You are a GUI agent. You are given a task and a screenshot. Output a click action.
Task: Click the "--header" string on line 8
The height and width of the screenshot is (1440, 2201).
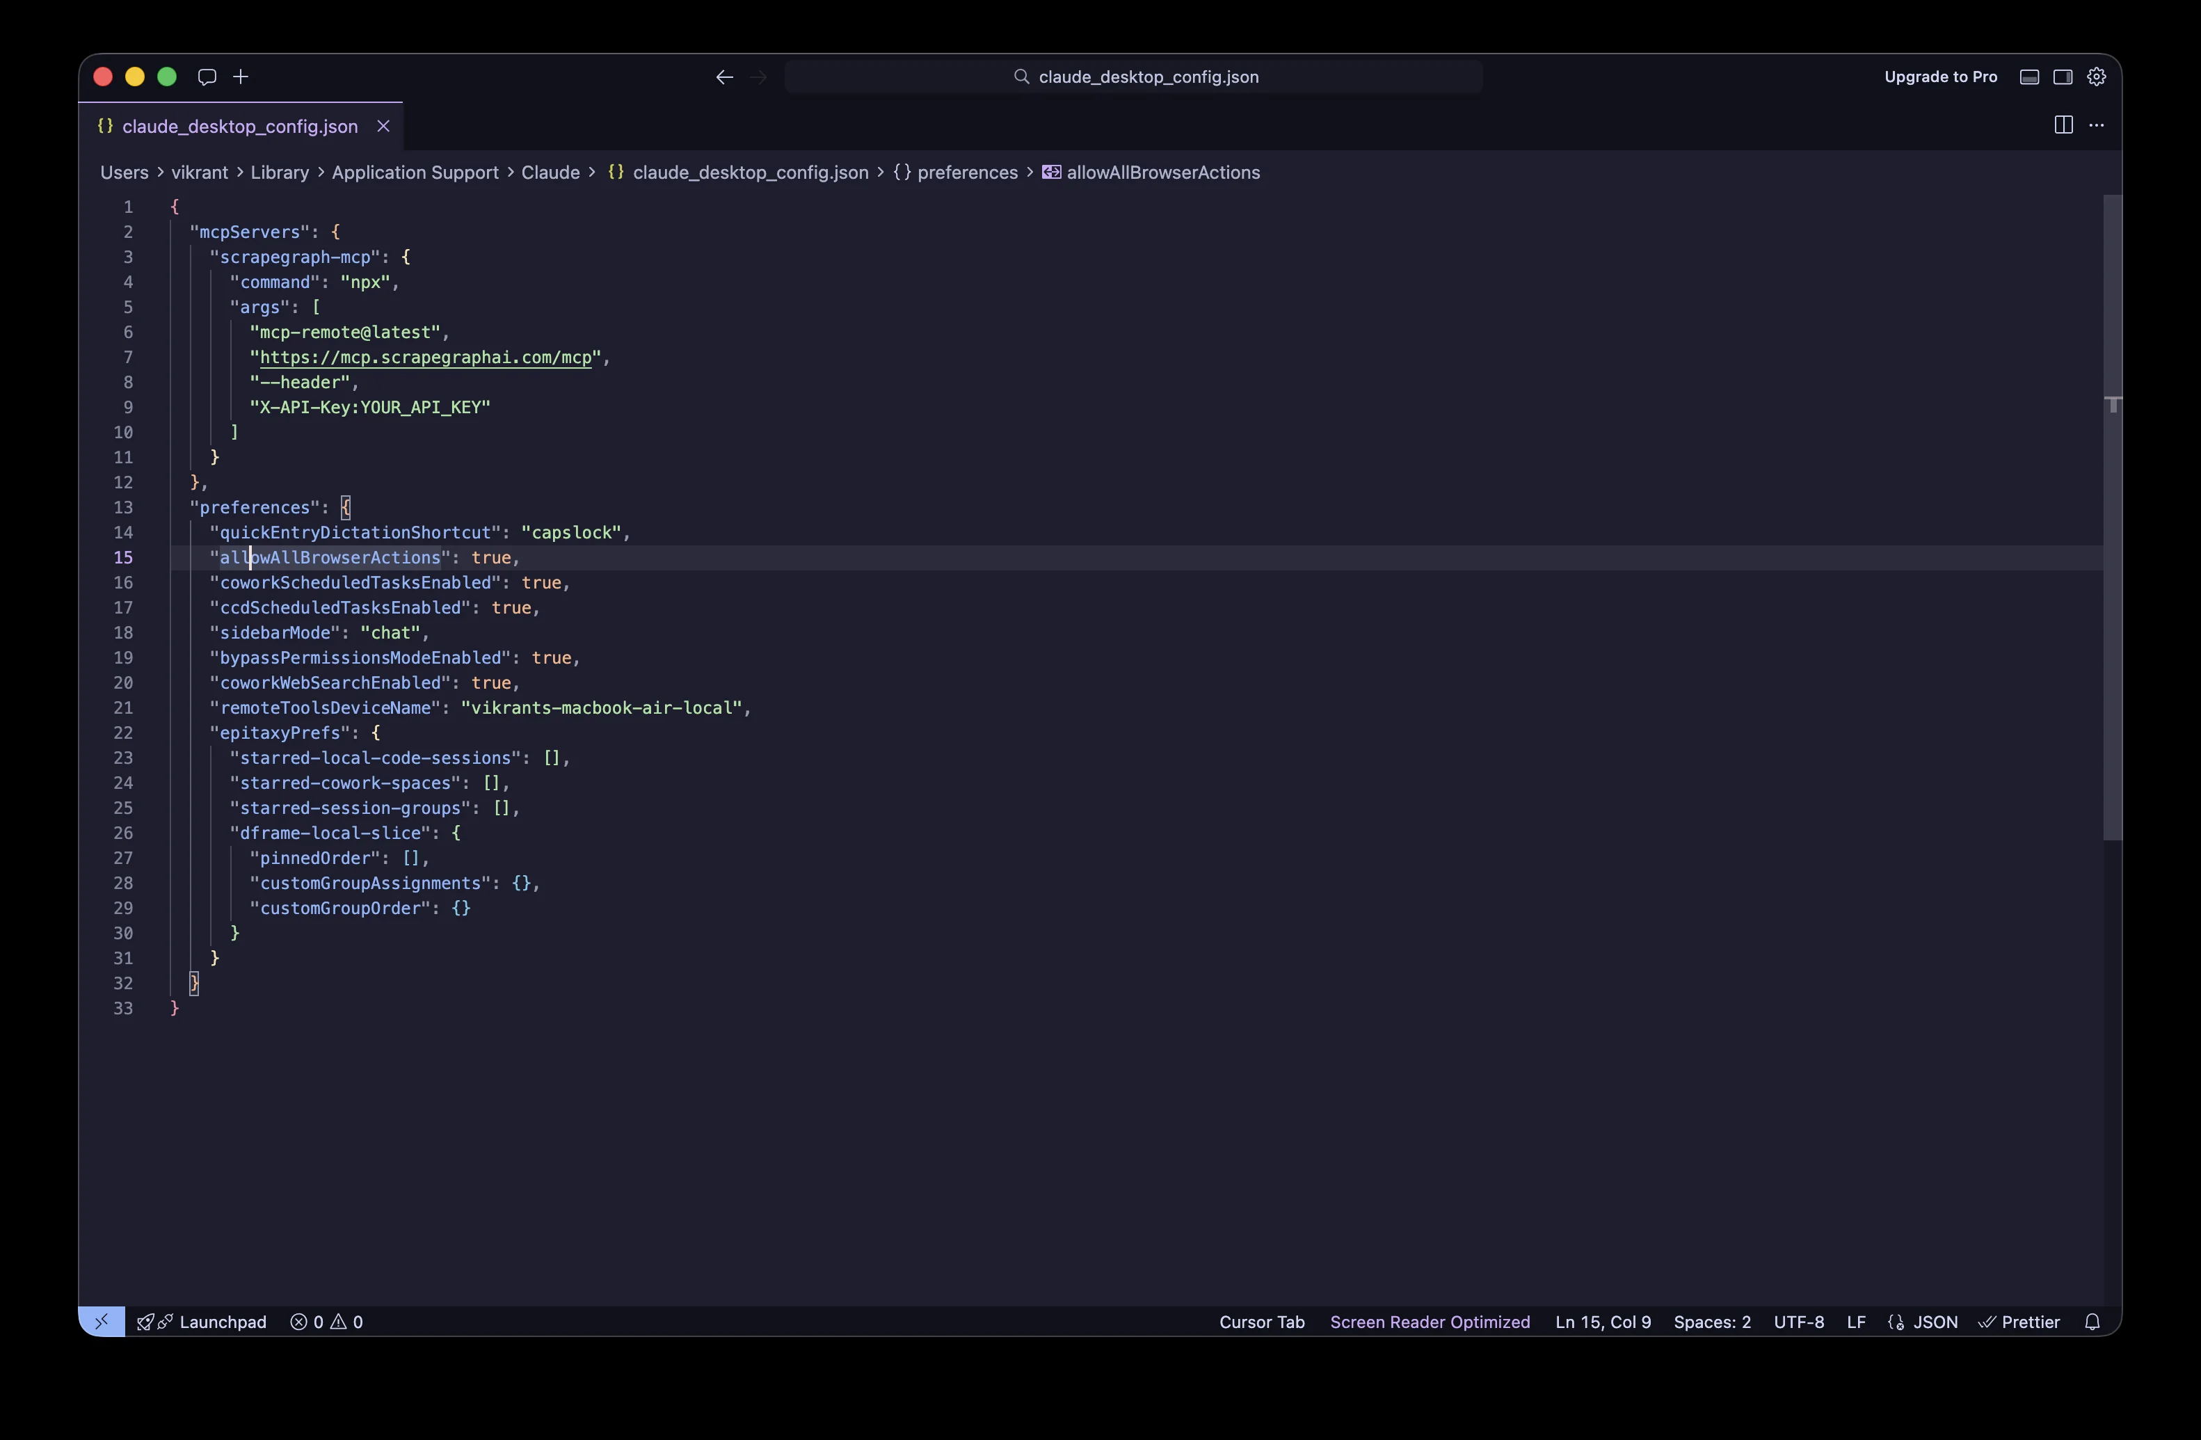click(300, 381)
